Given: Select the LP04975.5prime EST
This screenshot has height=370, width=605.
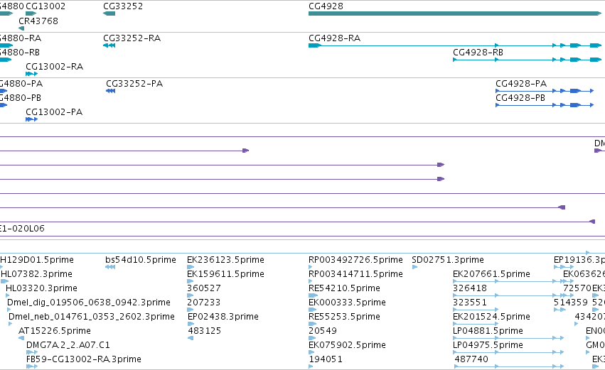Looking at the screenshot, I should pyautogui.click(x=488, y=345).
